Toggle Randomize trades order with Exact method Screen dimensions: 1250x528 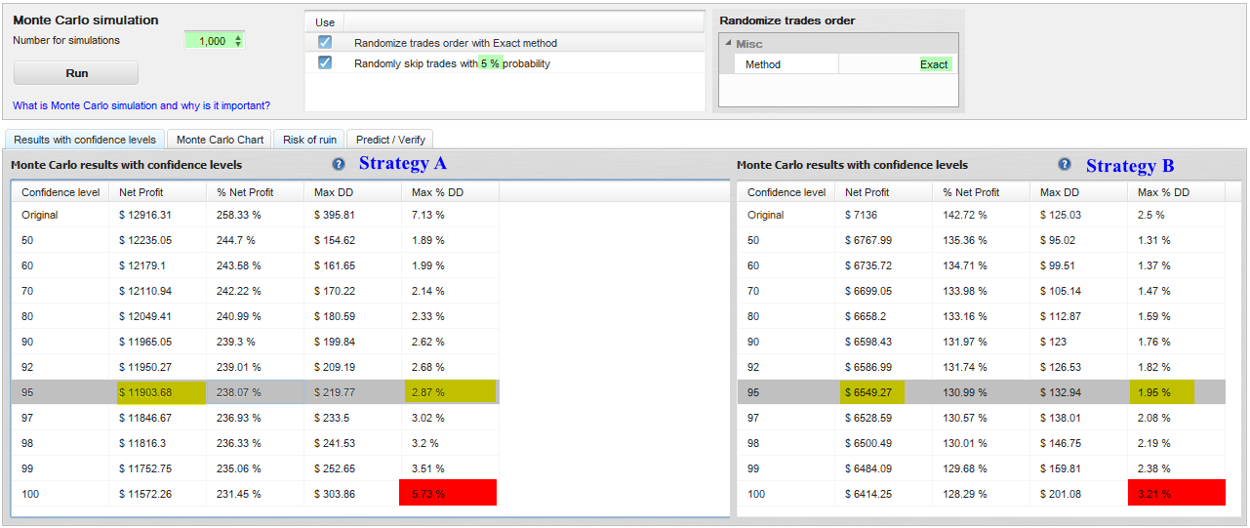click(x=325, y=43)
